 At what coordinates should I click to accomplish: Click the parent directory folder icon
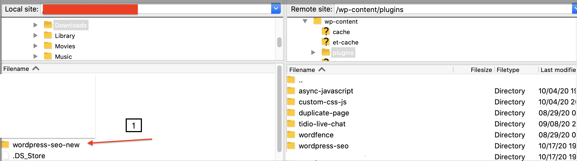291,80
